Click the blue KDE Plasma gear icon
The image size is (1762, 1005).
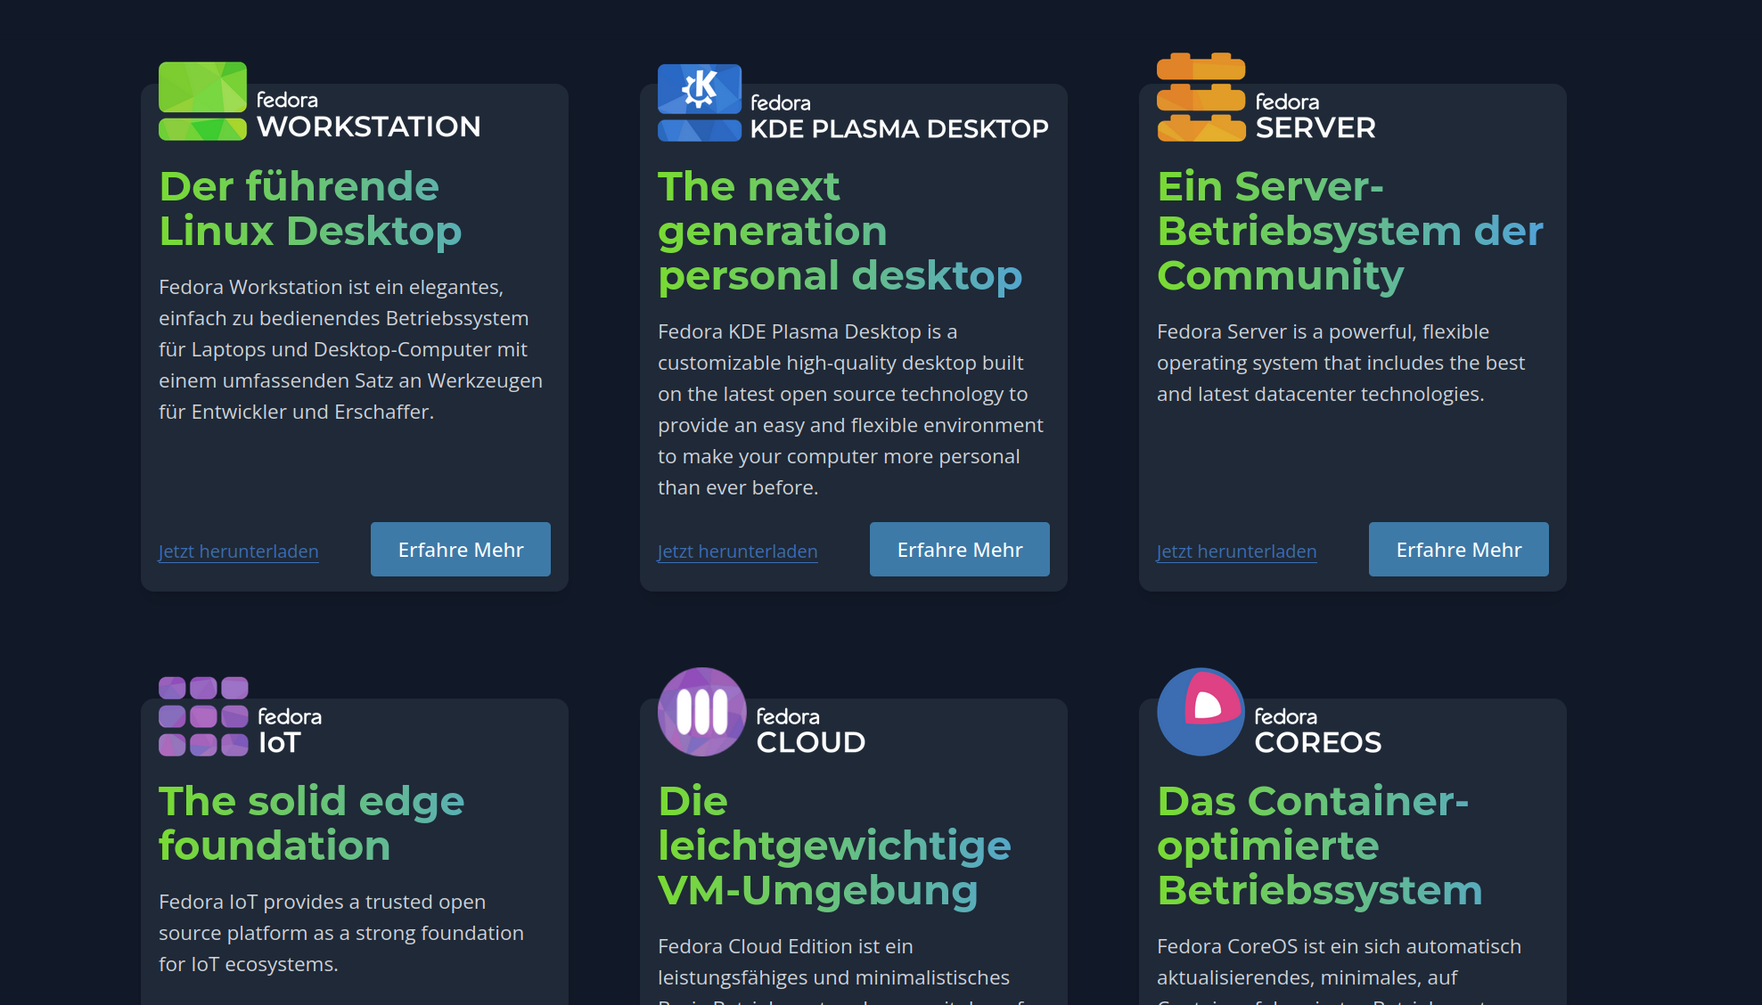click(699, 90)
